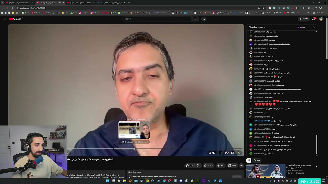Like the video with 776 likes
The width and height of the screenshot is (328, 184).
[189, 165]
